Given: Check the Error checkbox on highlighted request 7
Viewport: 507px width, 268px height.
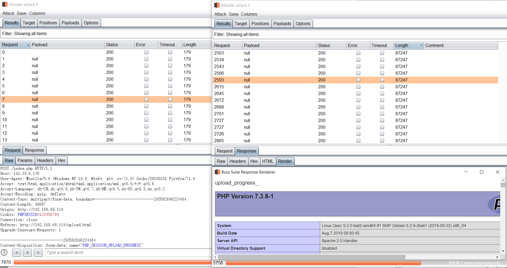Looking at the screenshot, I should point(146,99).
